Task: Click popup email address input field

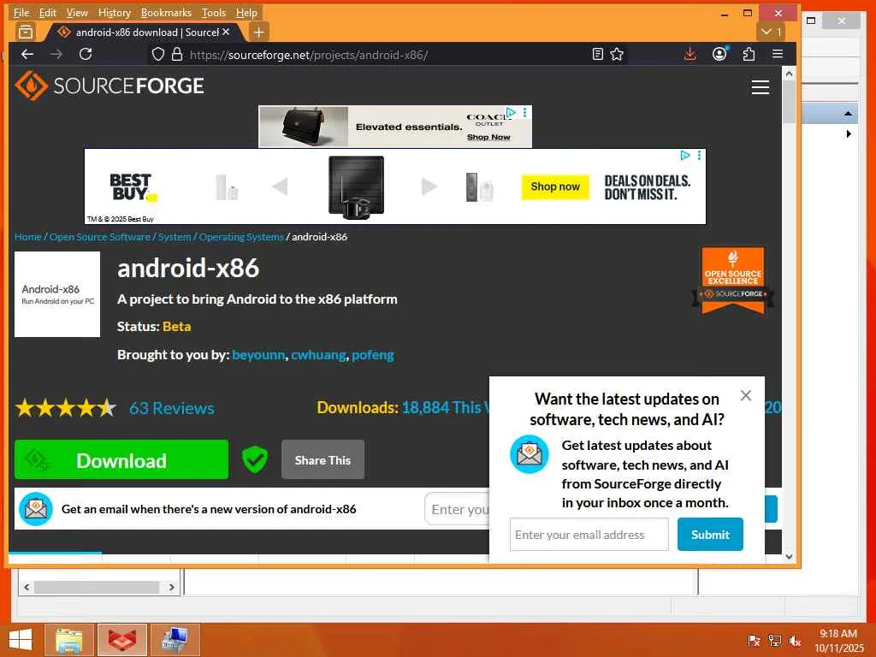Action: click(x=589, y=535)
